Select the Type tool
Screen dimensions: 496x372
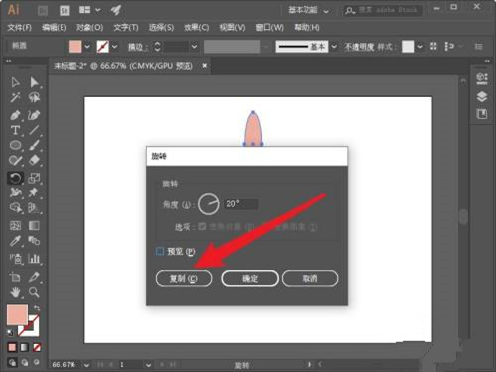(15, 130)
